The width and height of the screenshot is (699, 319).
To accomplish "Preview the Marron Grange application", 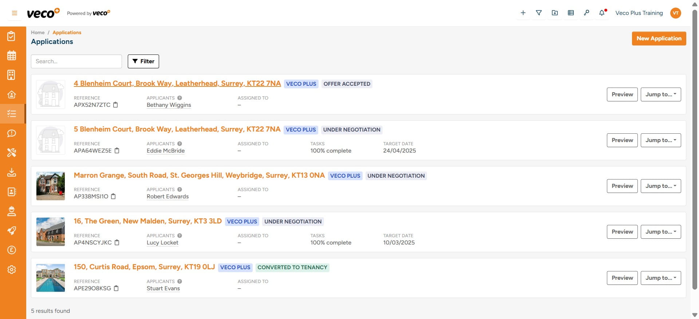I will [622, 186].
